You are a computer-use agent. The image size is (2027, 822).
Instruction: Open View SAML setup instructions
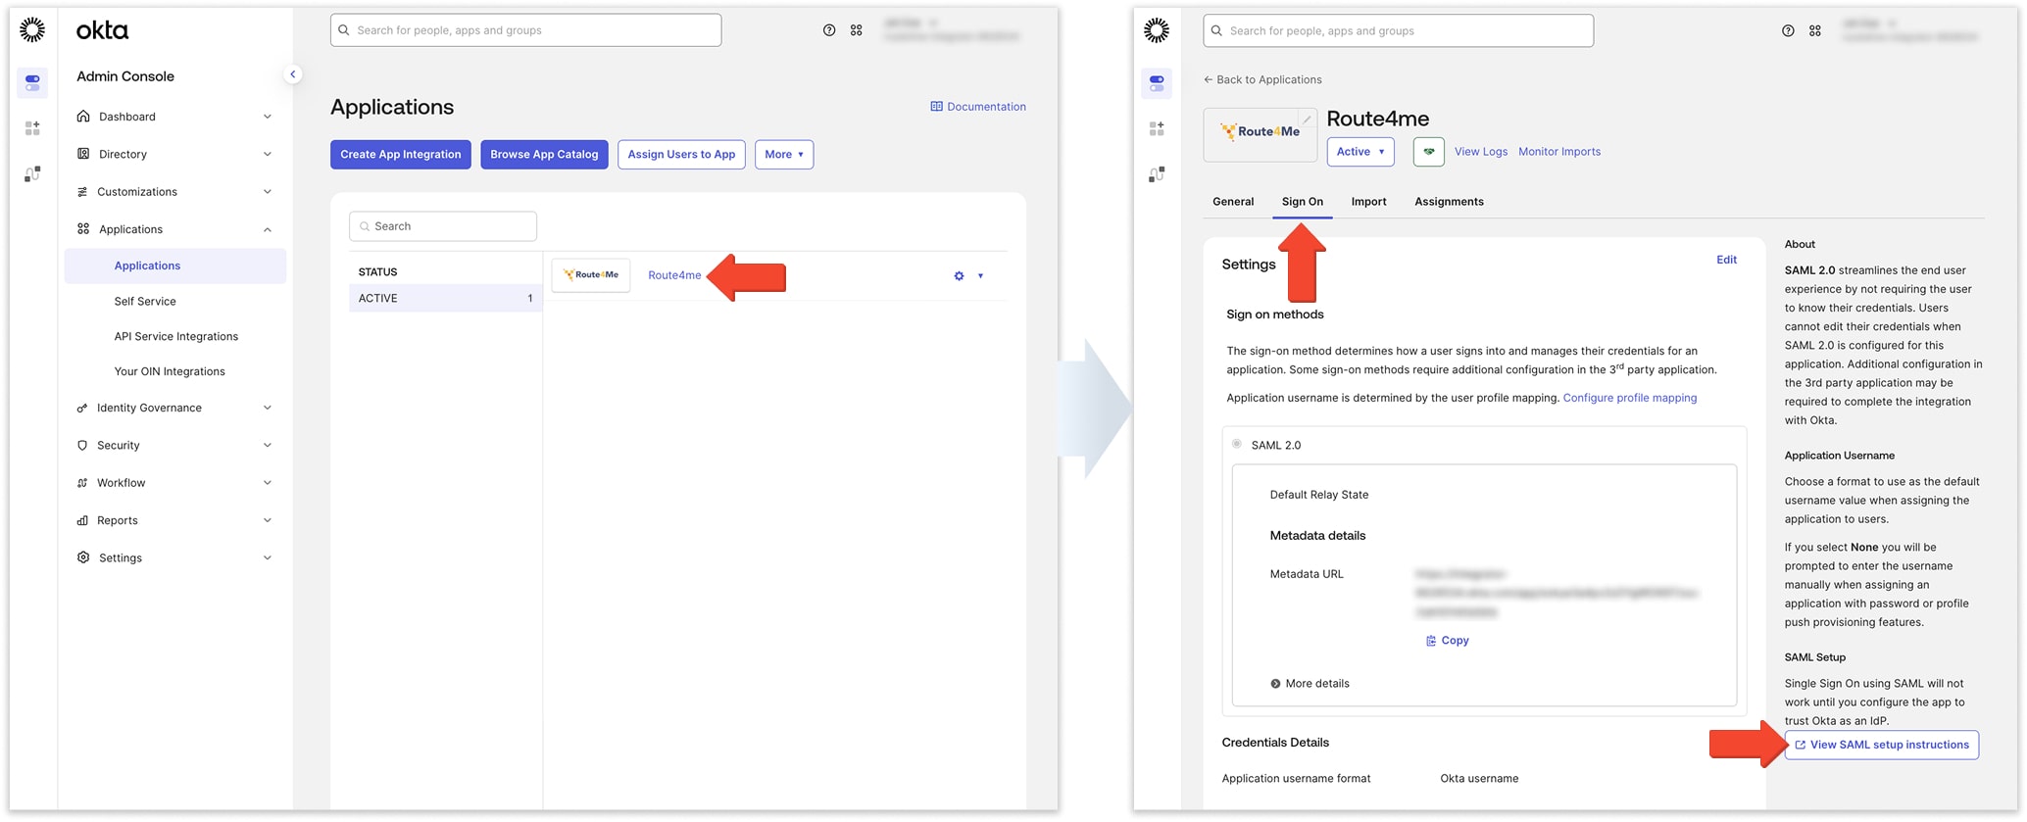click(1881, 746)
